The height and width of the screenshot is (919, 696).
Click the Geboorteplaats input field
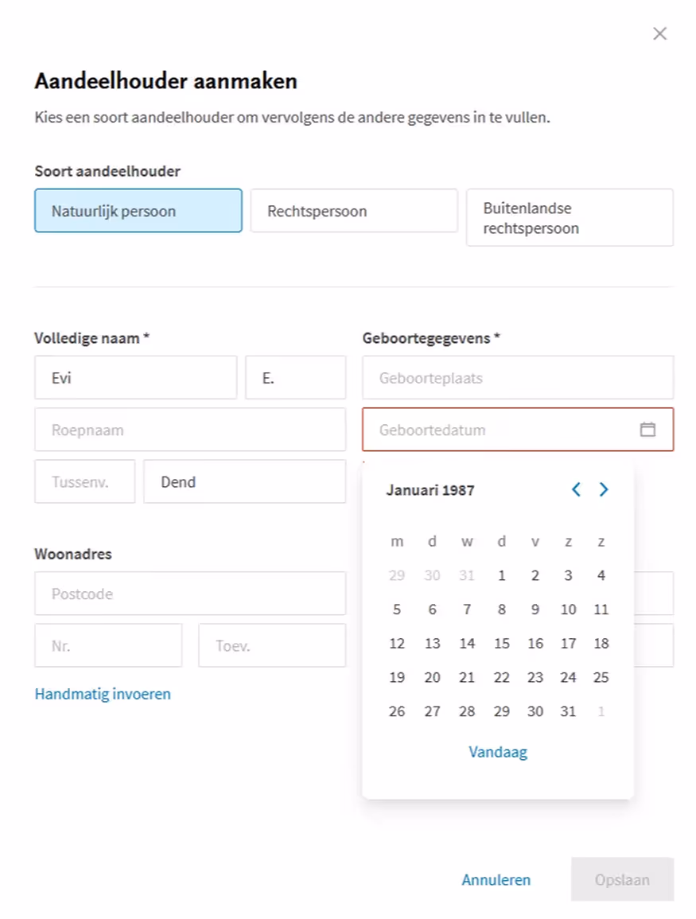tap(517, 377)
